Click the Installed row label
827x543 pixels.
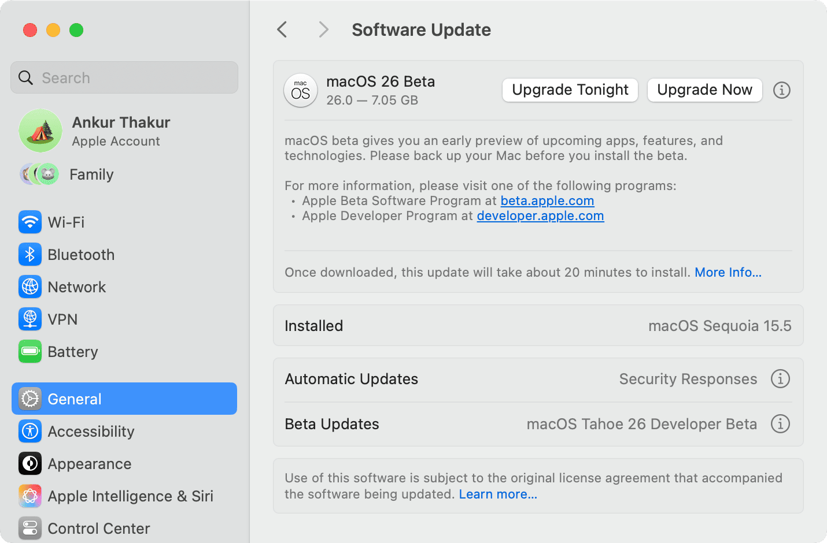(314, 326)
